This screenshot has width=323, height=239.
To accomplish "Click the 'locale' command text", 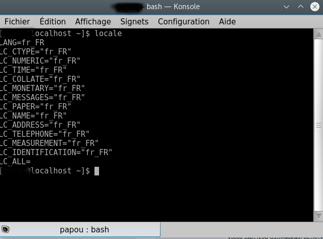I will 108,34.
